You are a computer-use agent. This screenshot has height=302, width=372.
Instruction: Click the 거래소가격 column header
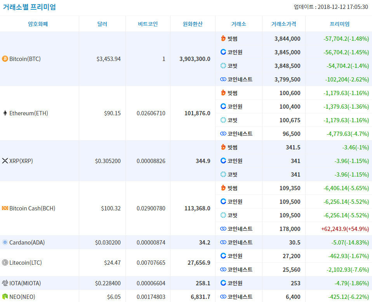point(284,24)
